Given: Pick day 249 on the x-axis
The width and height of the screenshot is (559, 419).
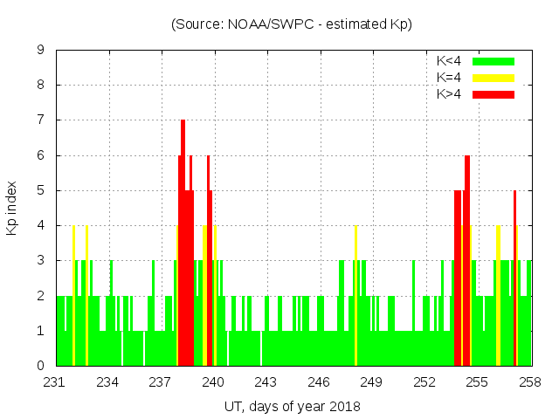Looking at the screenshot, I should 372,382.
